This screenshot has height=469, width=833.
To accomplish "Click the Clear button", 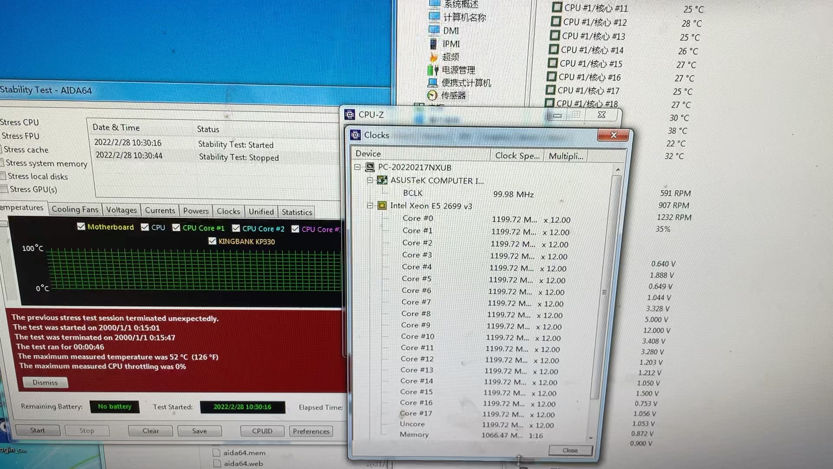I will point(151,431).
